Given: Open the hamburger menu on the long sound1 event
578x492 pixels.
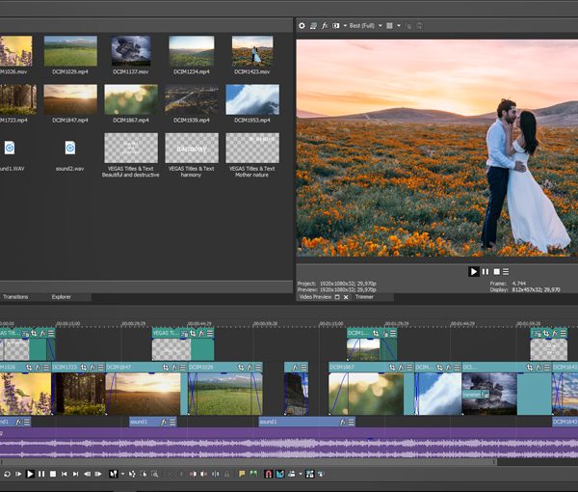Looking at the screenshot, I should click(352, 422).
